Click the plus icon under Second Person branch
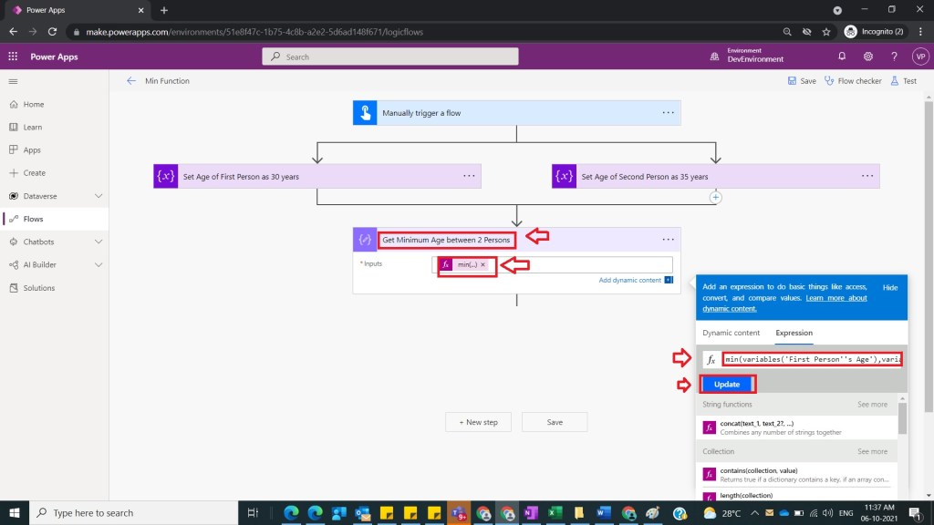 [x=716, y=197]
